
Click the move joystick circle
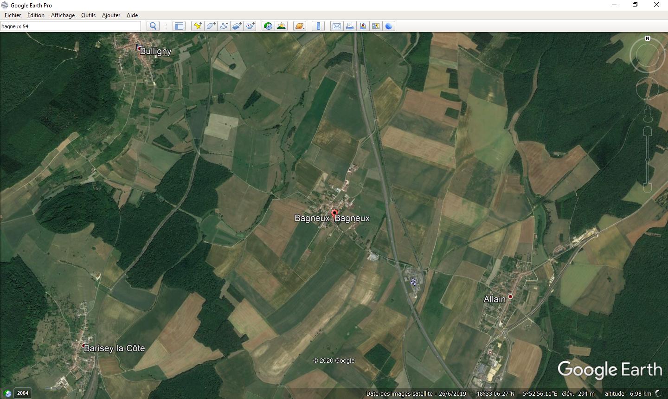click(648, 88)
